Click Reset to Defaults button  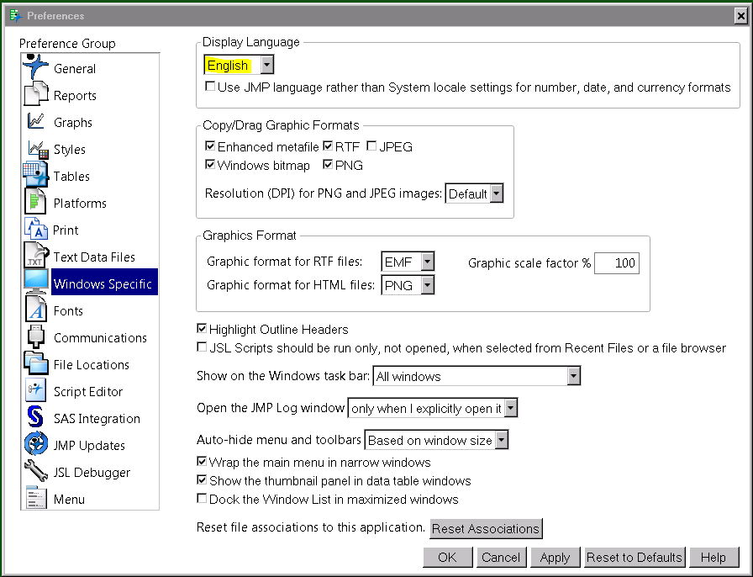tap(635, 558)
